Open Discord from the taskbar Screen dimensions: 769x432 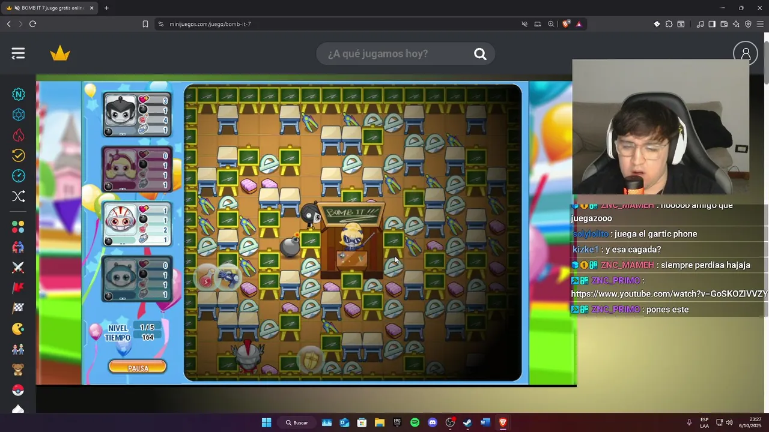pyautogui.click(x=433, y=422)
